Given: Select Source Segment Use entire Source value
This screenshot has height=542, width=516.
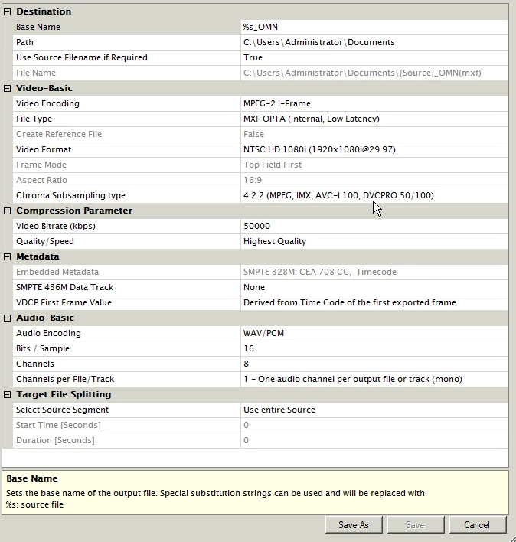Looking at the screenshot, I should coord(374,410).
